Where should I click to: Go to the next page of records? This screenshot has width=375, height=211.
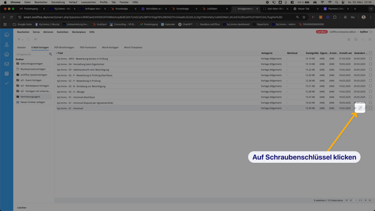[365, 201]
